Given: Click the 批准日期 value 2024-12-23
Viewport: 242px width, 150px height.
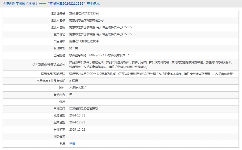Looking at the screenshot, I should (77, 116).
